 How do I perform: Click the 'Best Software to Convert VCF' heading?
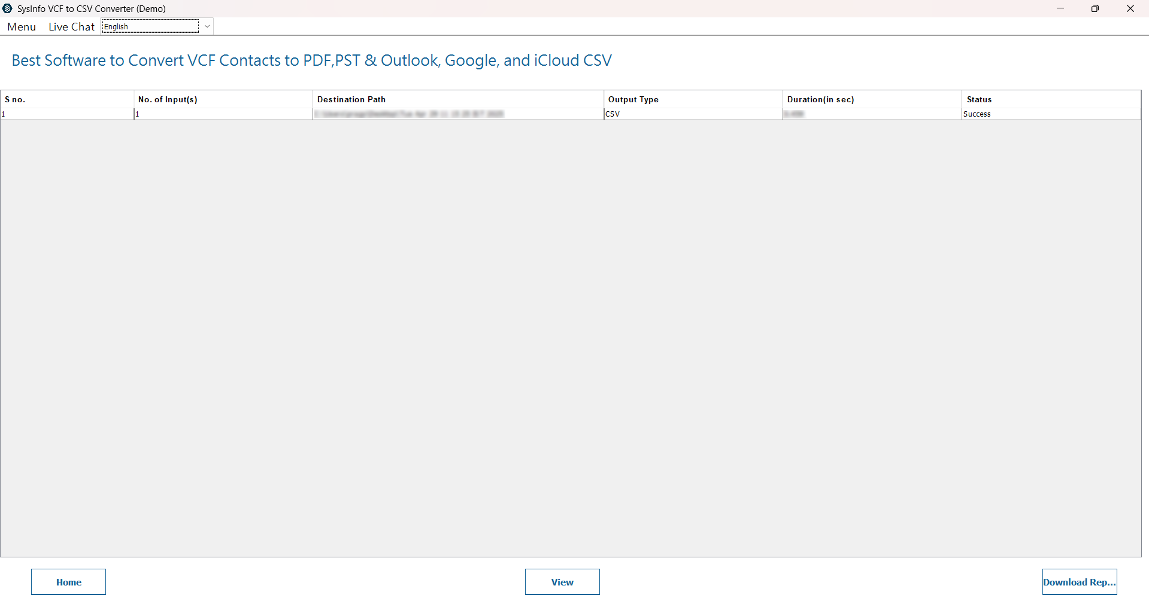311,60
